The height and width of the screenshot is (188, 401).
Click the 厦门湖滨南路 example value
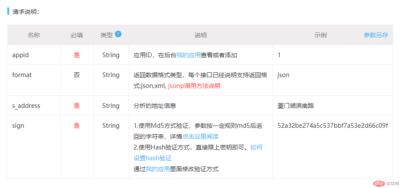point(295,106)
